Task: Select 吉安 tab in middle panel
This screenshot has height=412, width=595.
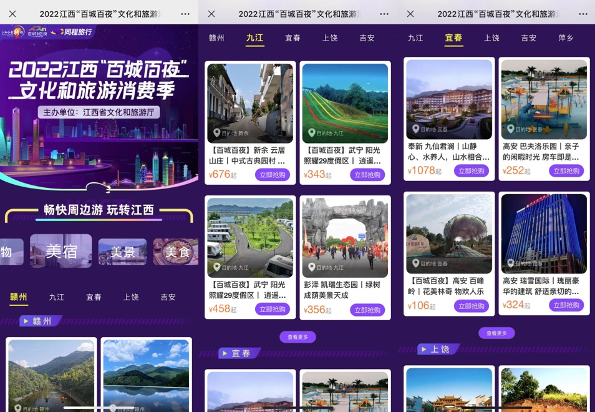Action: (367, 38)
